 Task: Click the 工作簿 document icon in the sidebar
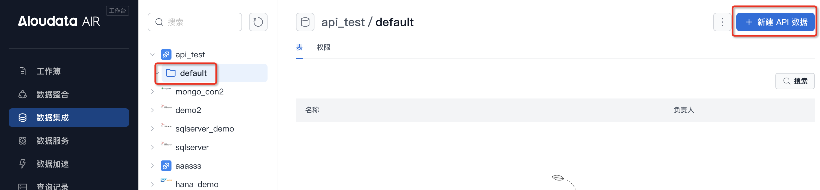[23, 71]
